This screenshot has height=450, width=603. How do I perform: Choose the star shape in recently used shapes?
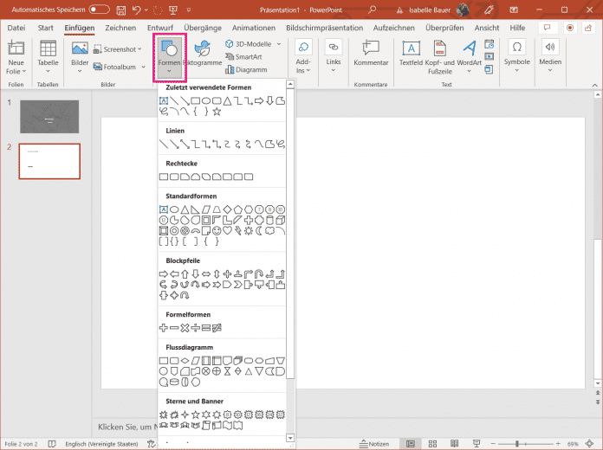[217, 111]
